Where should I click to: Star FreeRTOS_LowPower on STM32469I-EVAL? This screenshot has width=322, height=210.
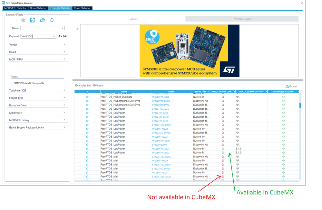87,113
